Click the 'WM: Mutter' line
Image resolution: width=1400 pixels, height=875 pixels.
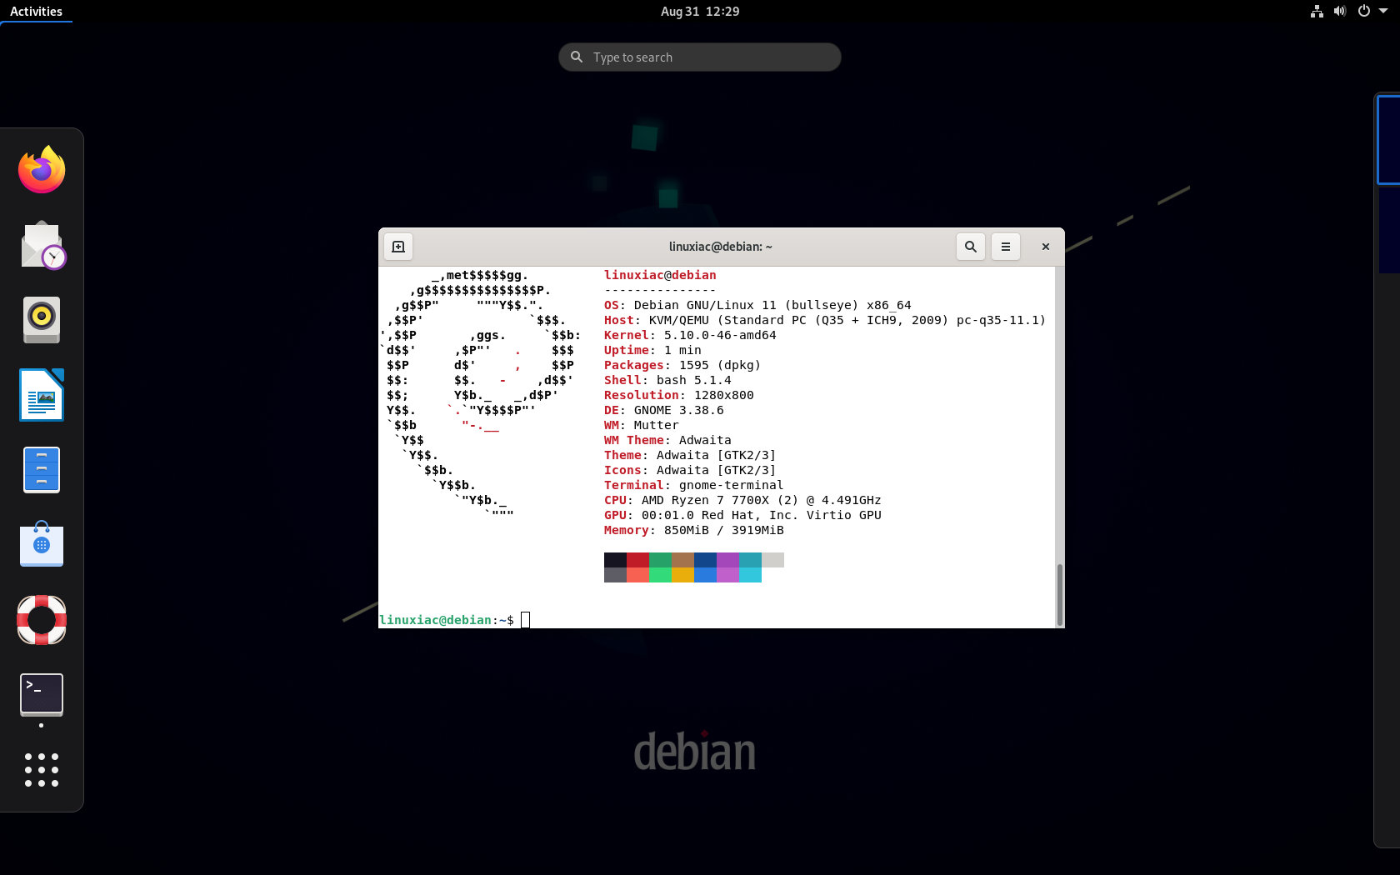tap(642, 426)
